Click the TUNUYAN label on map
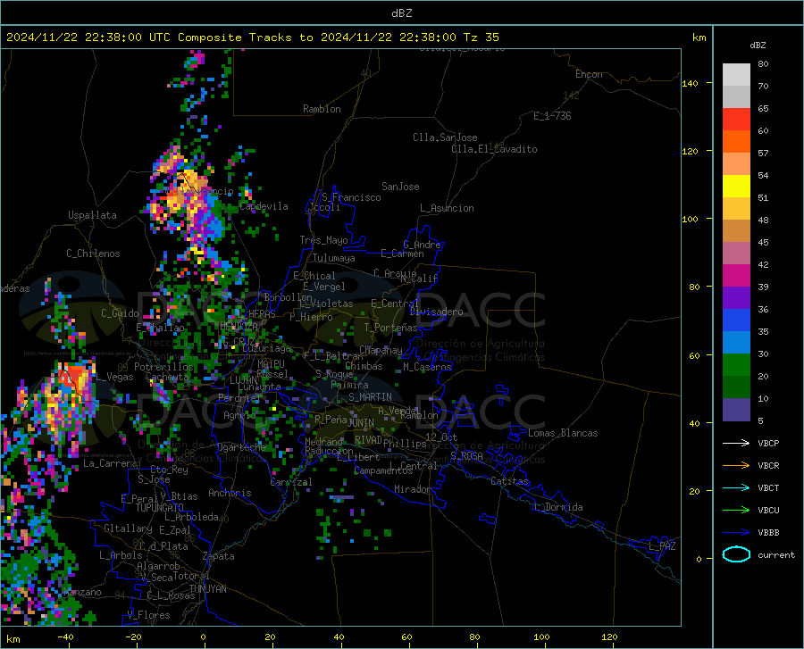The width and height of the screenshot is (804, 649). pyautogui.click(x=207, y=588)
